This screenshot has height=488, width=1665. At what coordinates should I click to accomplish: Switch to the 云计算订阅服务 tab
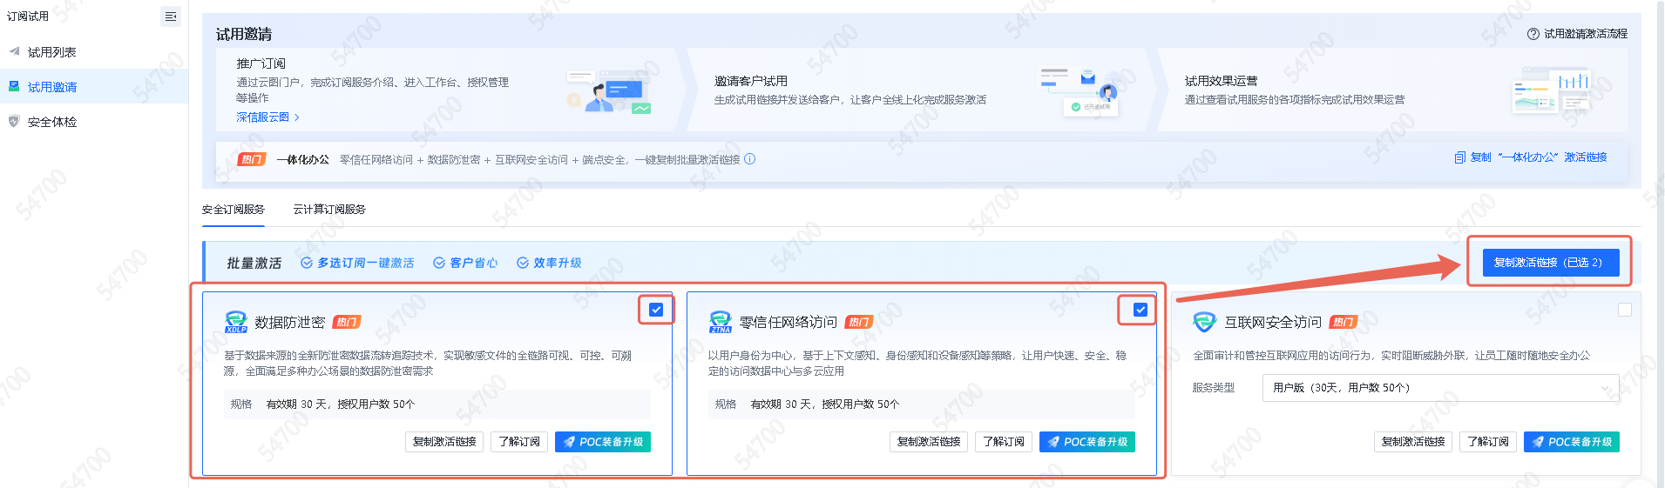pyautogui.click(x=329, y=210)
